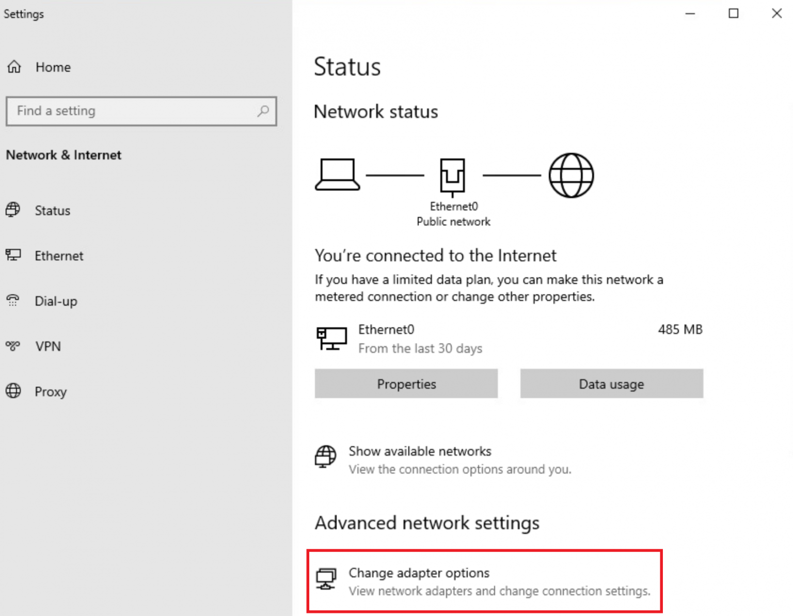Image resolution: width=793 pixels, height=616 pixels.
Task: Select the Dial-up phone icon
Action: (13, 301)
